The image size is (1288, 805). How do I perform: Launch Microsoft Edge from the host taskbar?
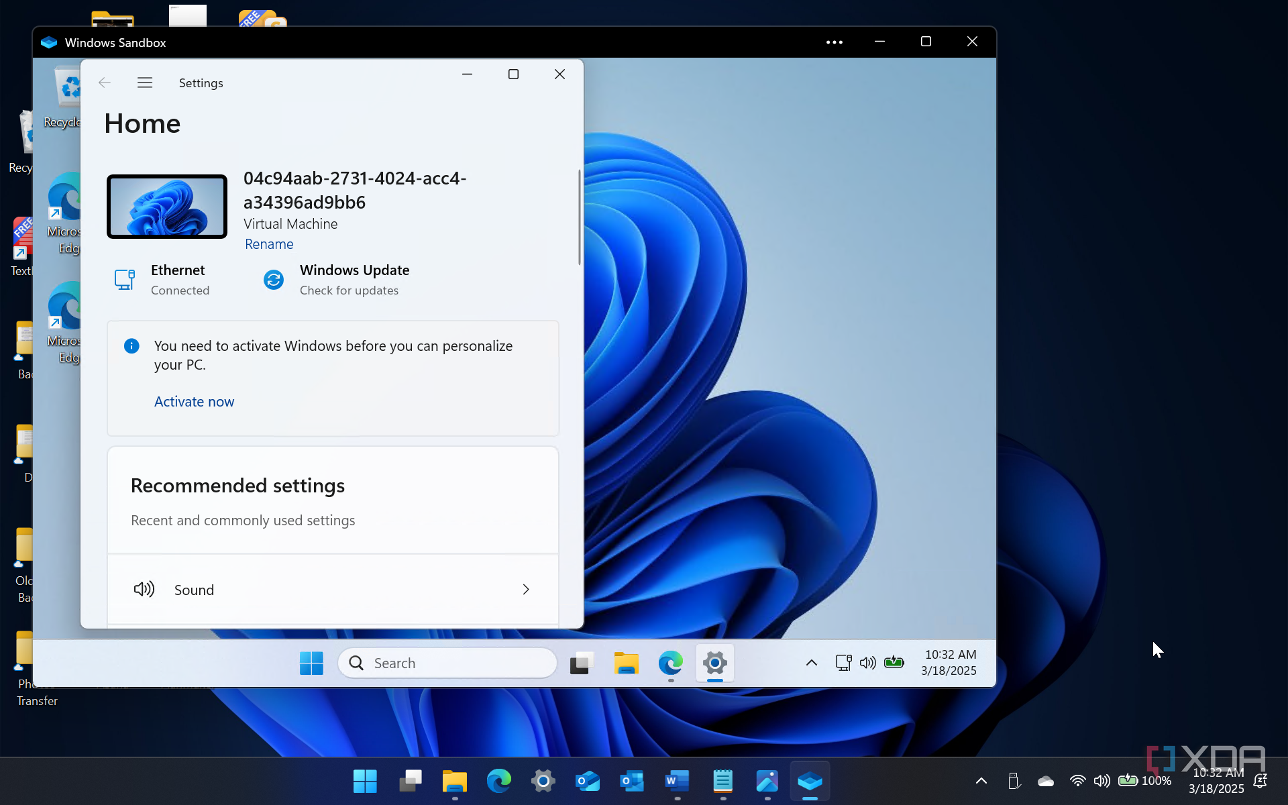499,782
